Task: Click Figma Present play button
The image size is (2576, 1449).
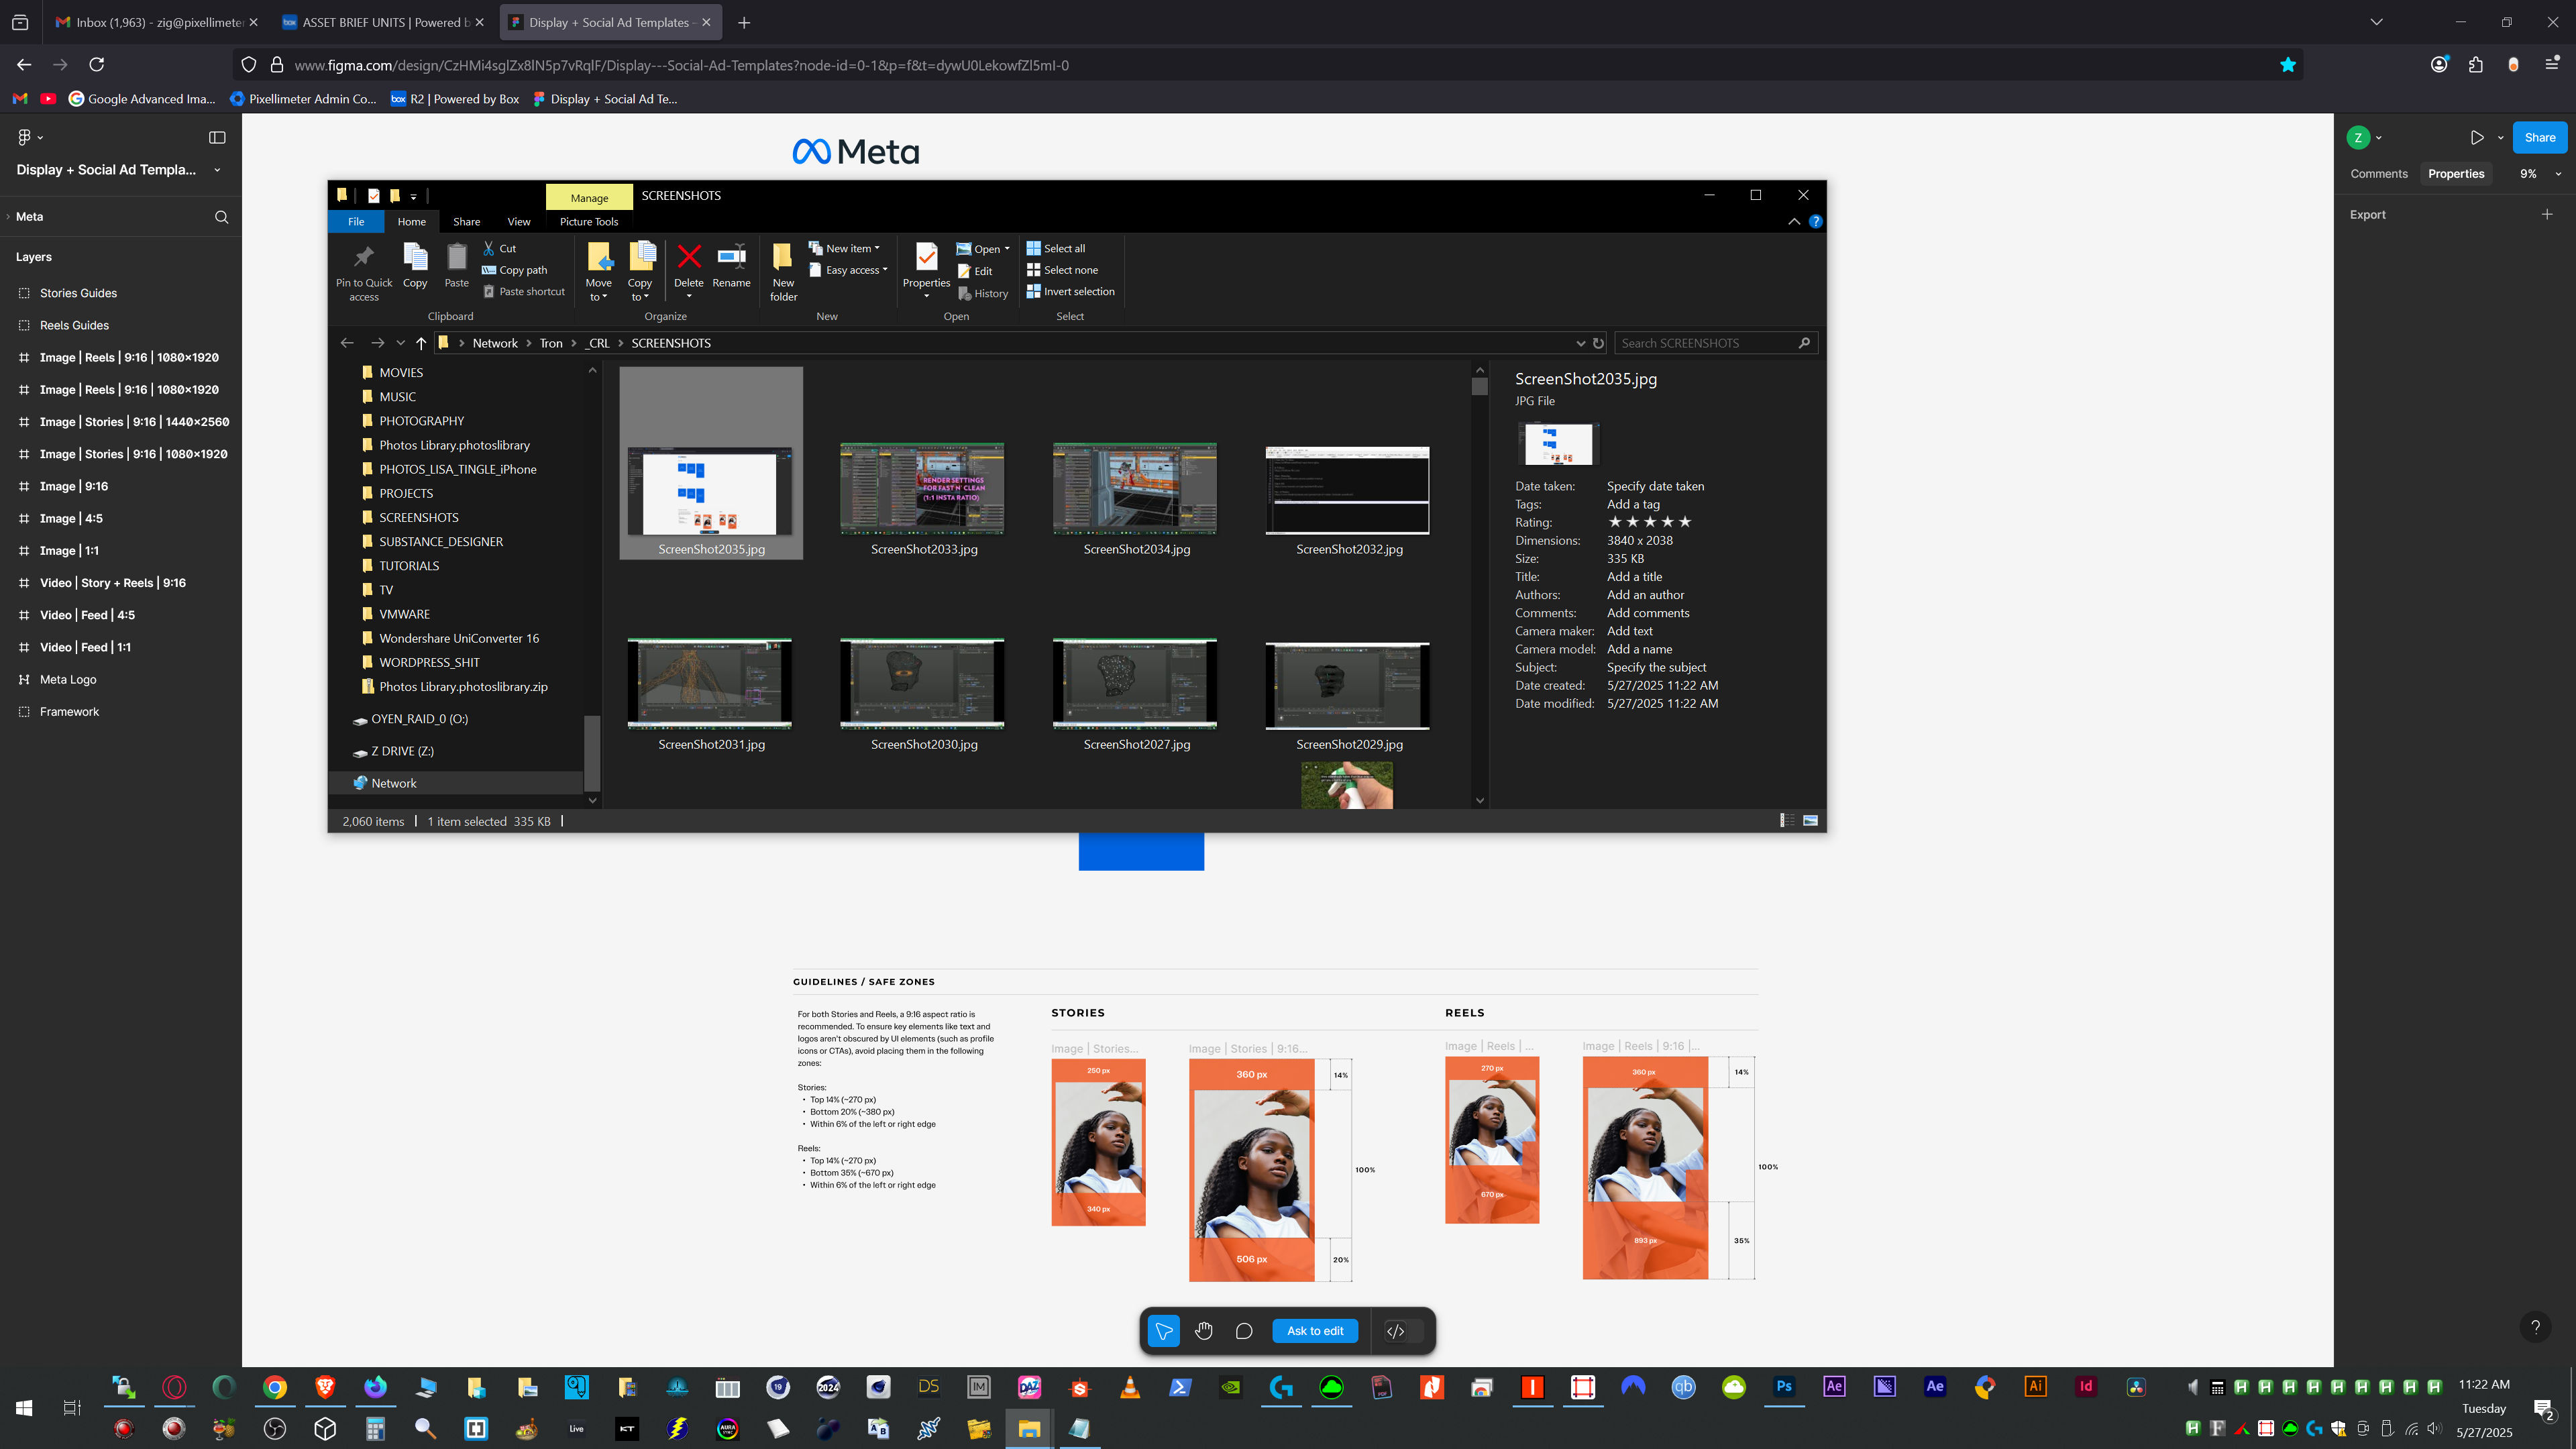Action: tap(2477, 138)
